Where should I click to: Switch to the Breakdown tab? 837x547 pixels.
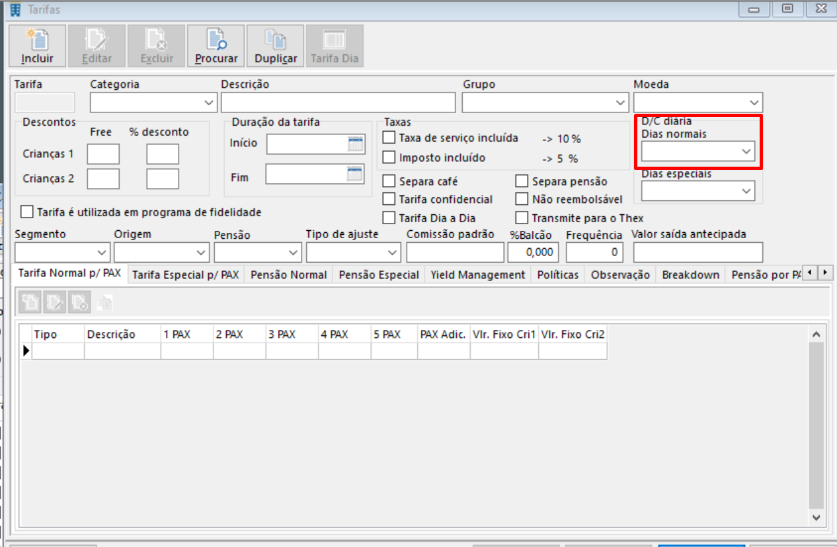click(691, 275)
